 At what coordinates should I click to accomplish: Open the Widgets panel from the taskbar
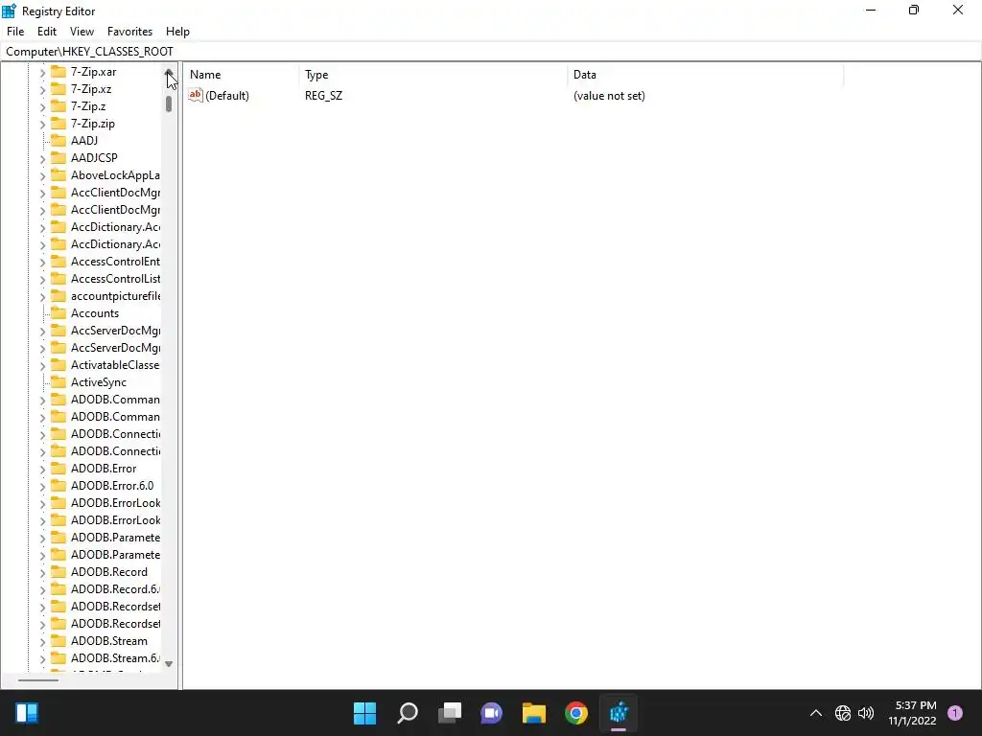tap(27, 713)
